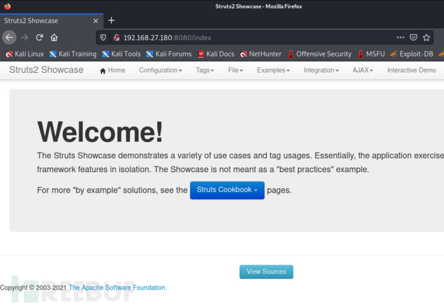444x307 pixels.
Task: Open tracking protection shield icon
Action: [103, 38]
